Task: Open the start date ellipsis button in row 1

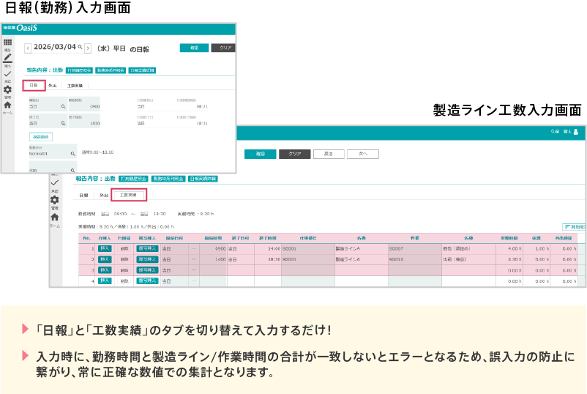Action: point(194,249)
